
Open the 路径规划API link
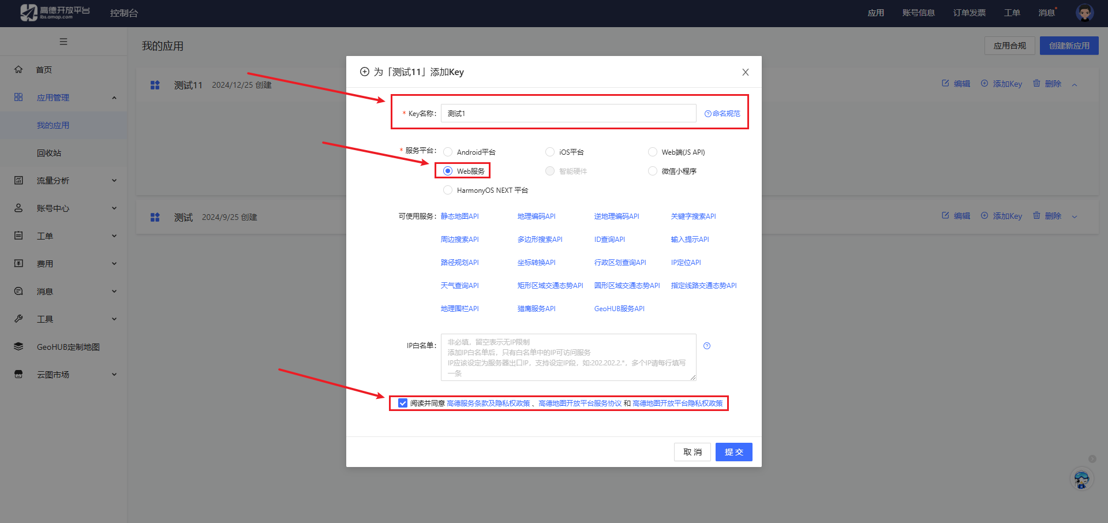(x=460, y=263)
